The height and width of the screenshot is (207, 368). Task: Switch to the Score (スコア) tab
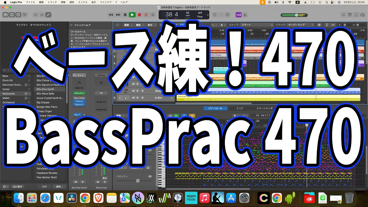pos(239,108)
